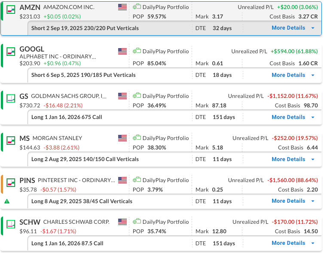Click the green warning triangle on PINS
Viewport: 324px width, 253px height.
pos(7,201)
